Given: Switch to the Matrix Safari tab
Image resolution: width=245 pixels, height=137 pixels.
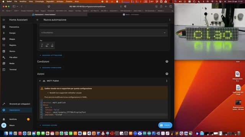Looking at the screenshot, I should pyautogui.click(x=131, y=14).
